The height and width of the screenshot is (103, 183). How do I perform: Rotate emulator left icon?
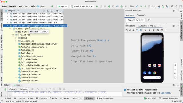pos(137,30)
